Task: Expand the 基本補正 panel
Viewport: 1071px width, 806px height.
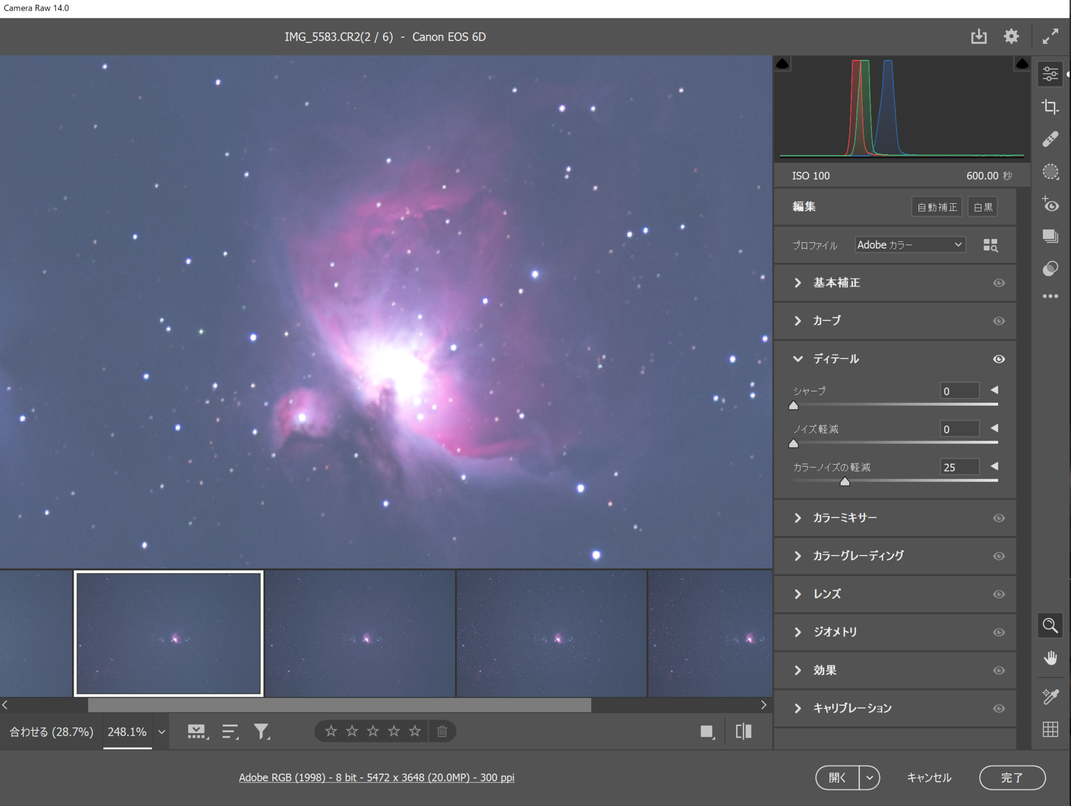Action: click(798, 283)
